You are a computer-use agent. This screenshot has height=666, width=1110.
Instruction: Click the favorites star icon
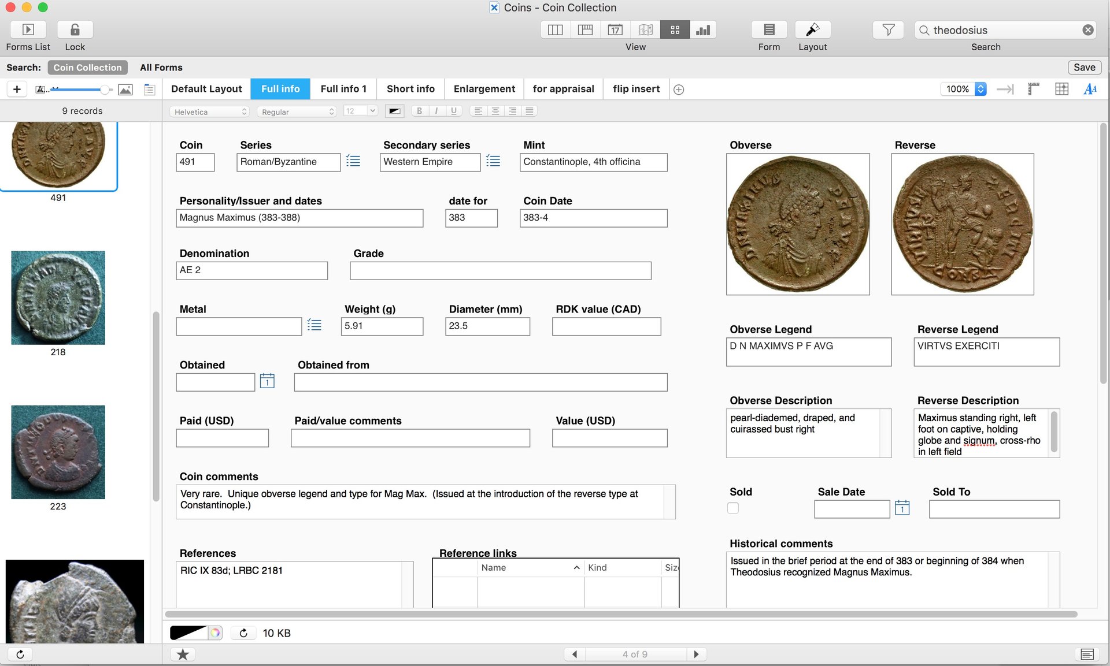(183, 654)
